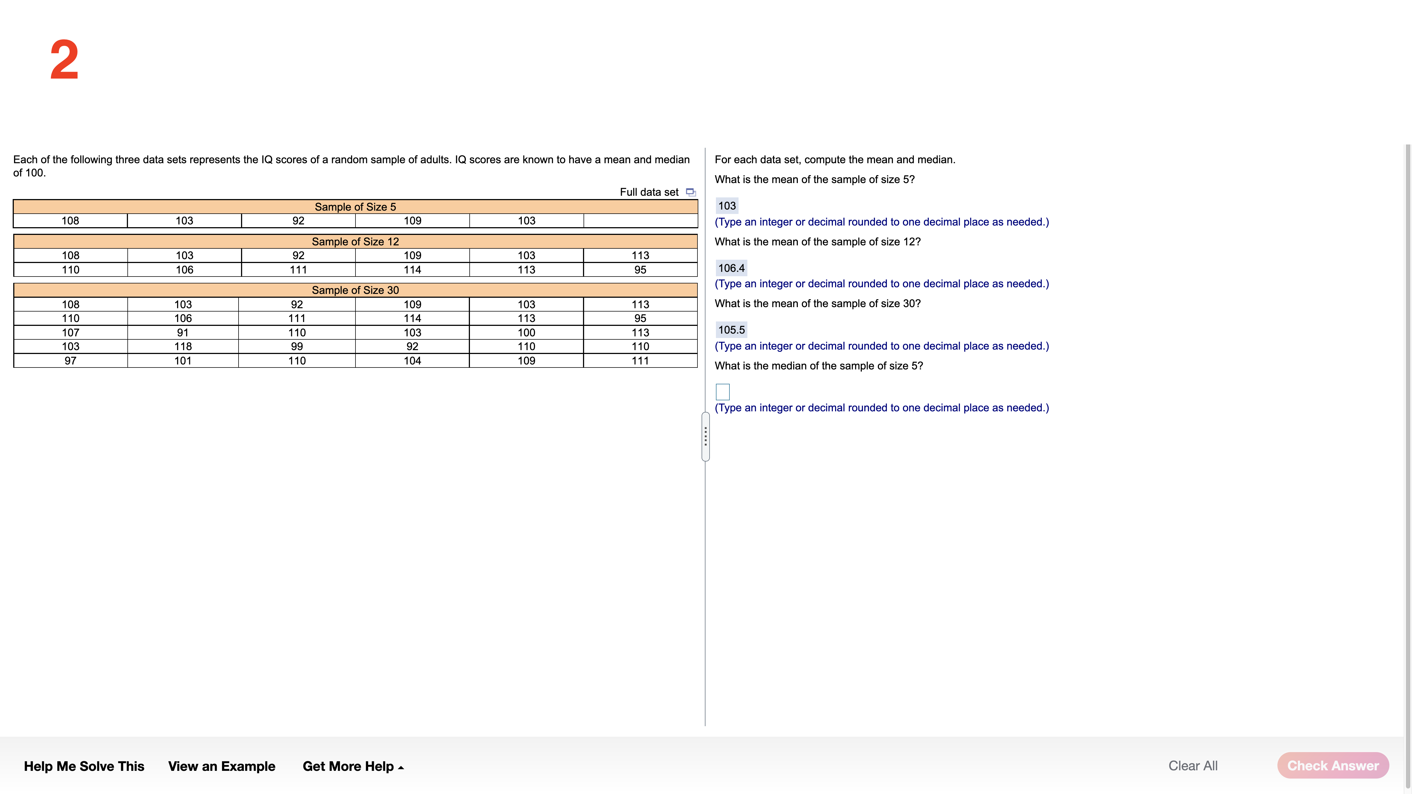Image resolution: width=1412 pixels, height=794 pixels.
Task: Expand Get More Help menu
Action: coord(353,766)
